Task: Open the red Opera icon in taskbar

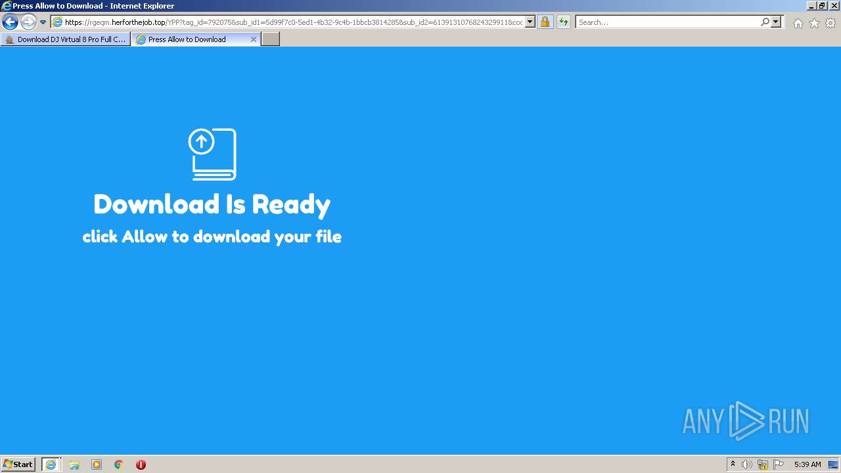Action: point(141,464)
